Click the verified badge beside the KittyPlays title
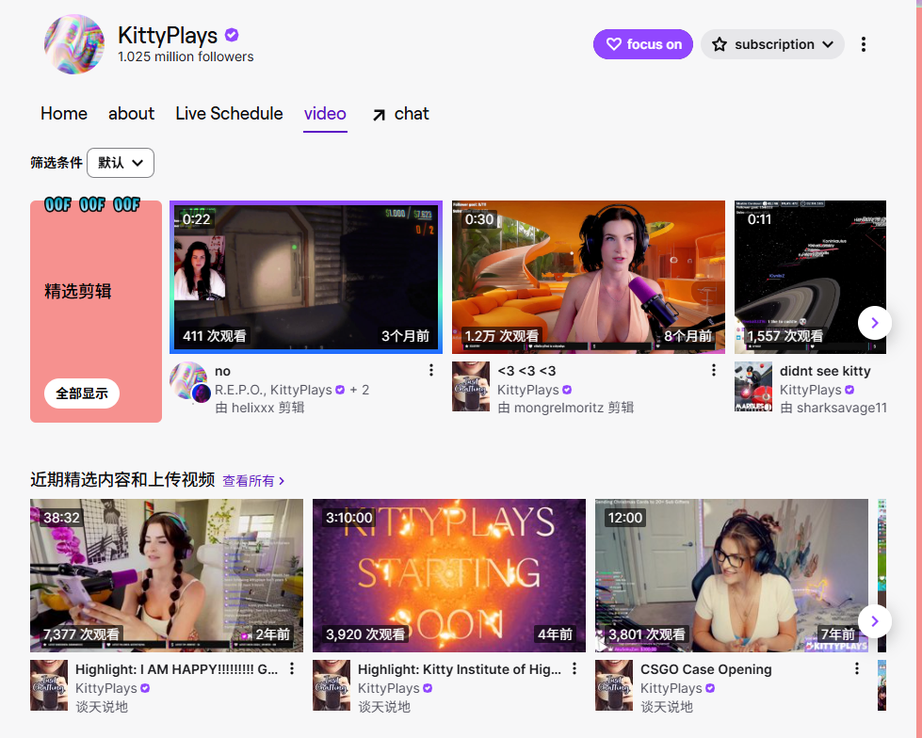Image resolution: width=922 pixels, height=738 pixels. pyautogui.click(x=232, y=35)
